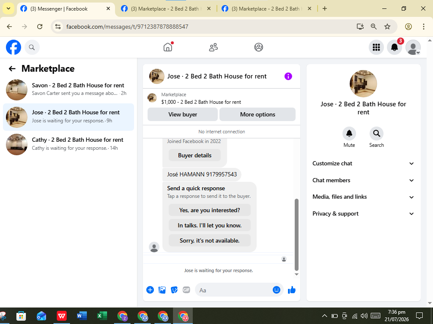
Task: Switch to the Messenger | Facebook tab
Action: (66, 9)
